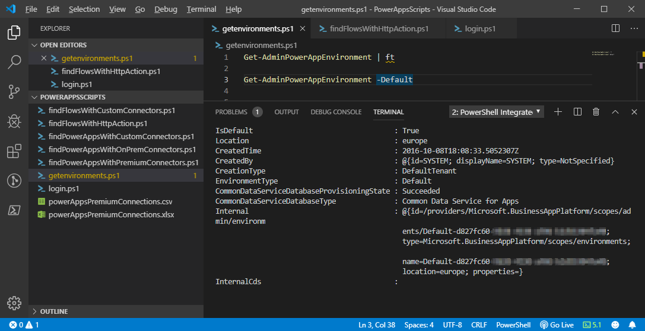Click CRLF line ending in status bar
This screenshot has width=645, height=331.
(x=479, y=325)
